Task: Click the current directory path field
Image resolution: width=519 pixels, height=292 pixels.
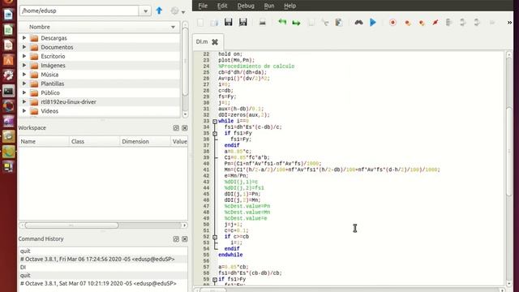Action: tap(79, 11)
